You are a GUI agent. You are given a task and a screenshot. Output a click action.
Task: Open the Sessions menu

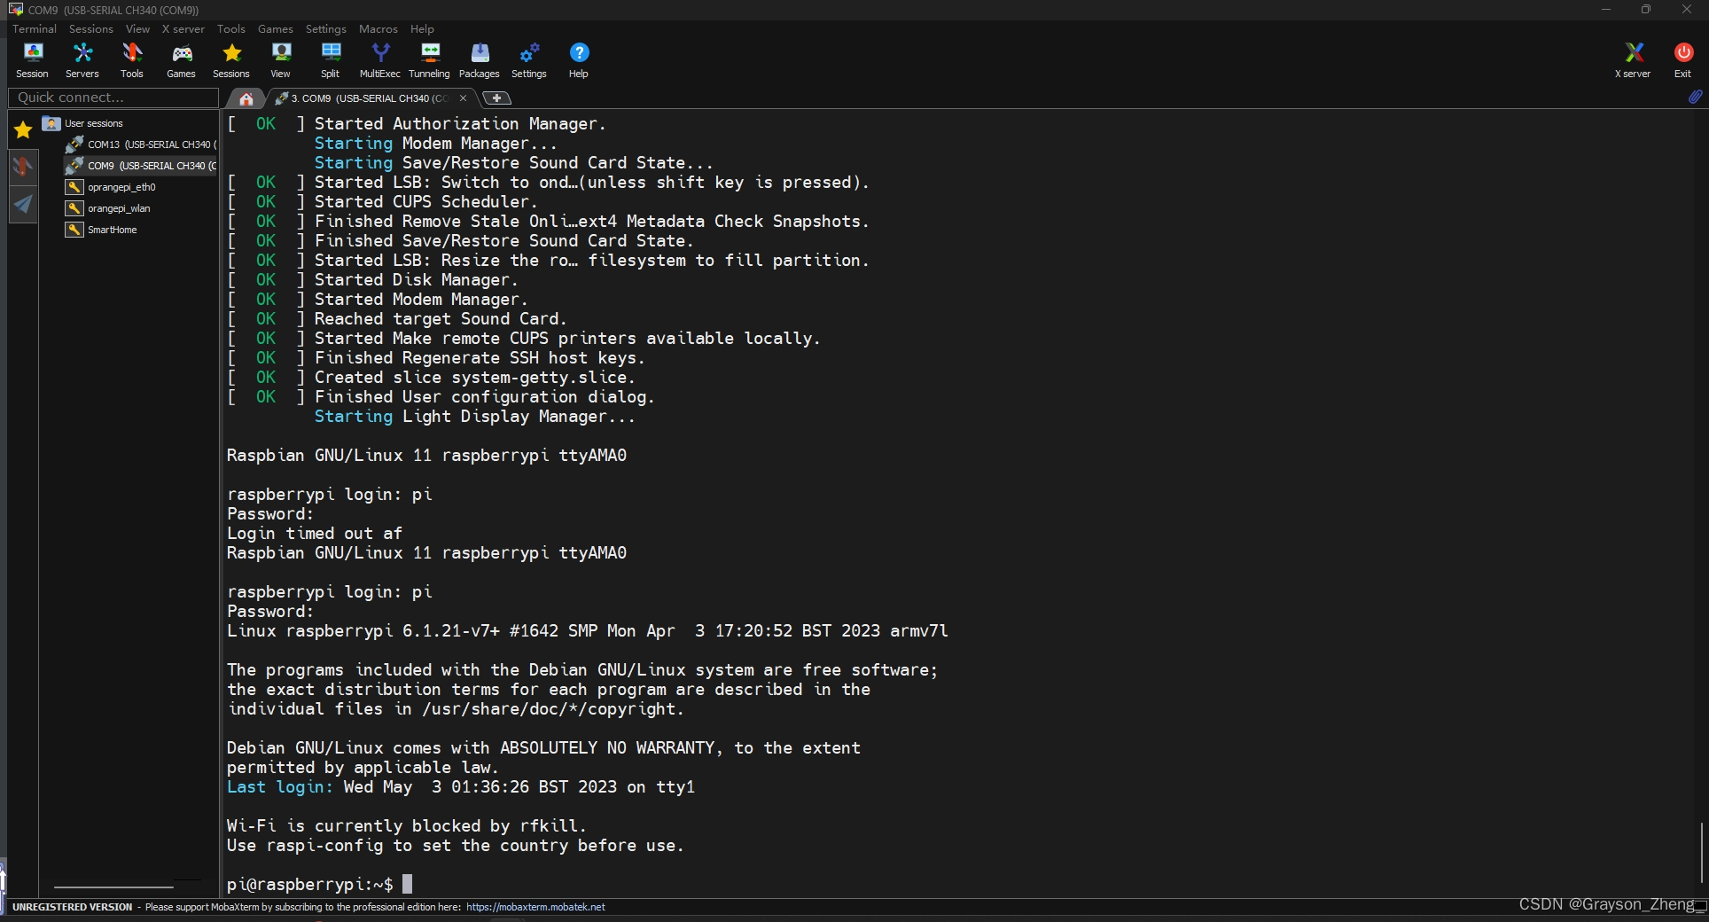[91, 29]
